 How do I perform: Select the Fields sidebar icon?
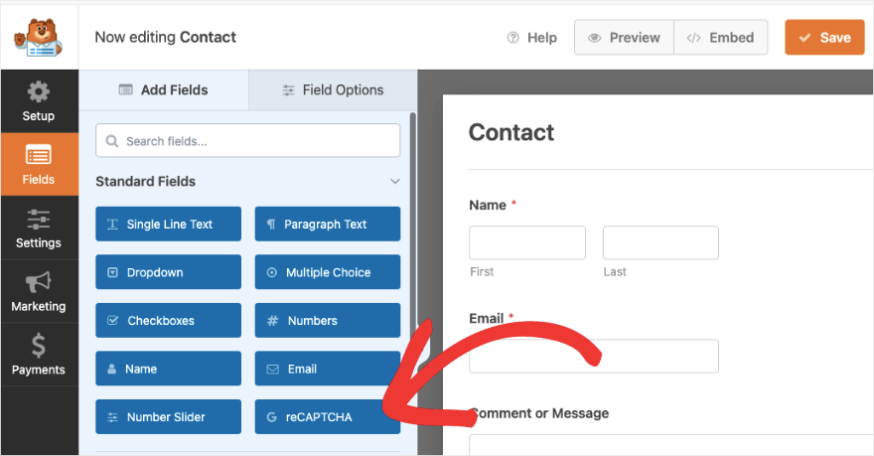tap(39, 165)
